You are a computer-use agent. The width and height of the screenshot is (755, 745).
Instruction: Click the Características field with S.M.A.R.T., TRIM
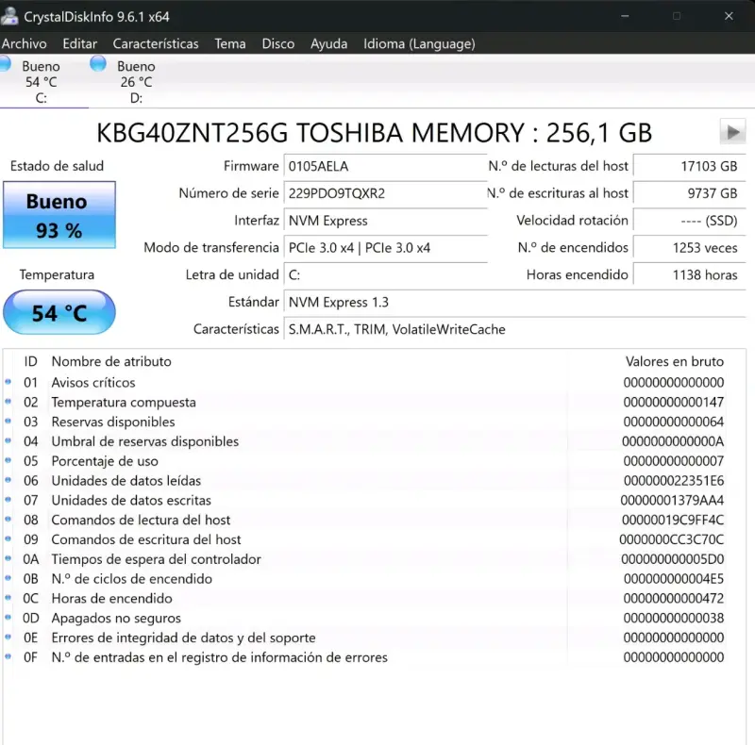[x=514, y=330]
